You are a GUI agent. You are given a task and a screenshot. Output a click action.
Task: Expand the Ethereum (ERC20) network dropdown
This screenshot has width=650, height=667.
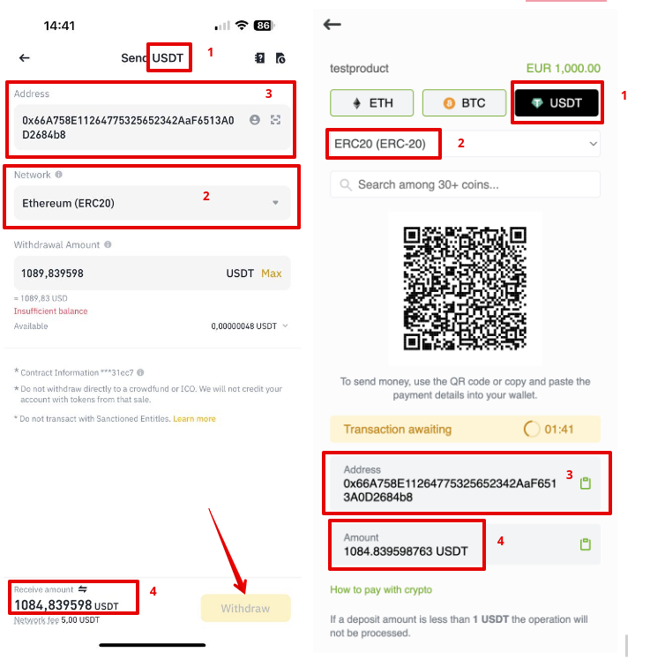pyautogui.click(x=153, y=203)
